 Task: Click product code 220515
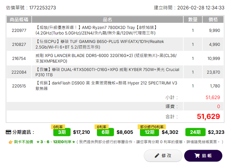[x=19, y=86]
